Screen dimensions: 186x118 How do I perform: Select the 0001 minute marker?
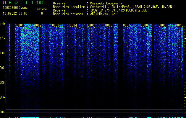tap(20, 25)
